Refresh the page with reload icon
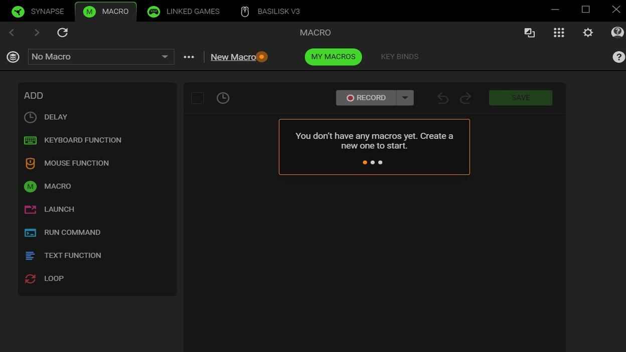The height and width of the screenshot is (352, 626). tap(62, 33)
